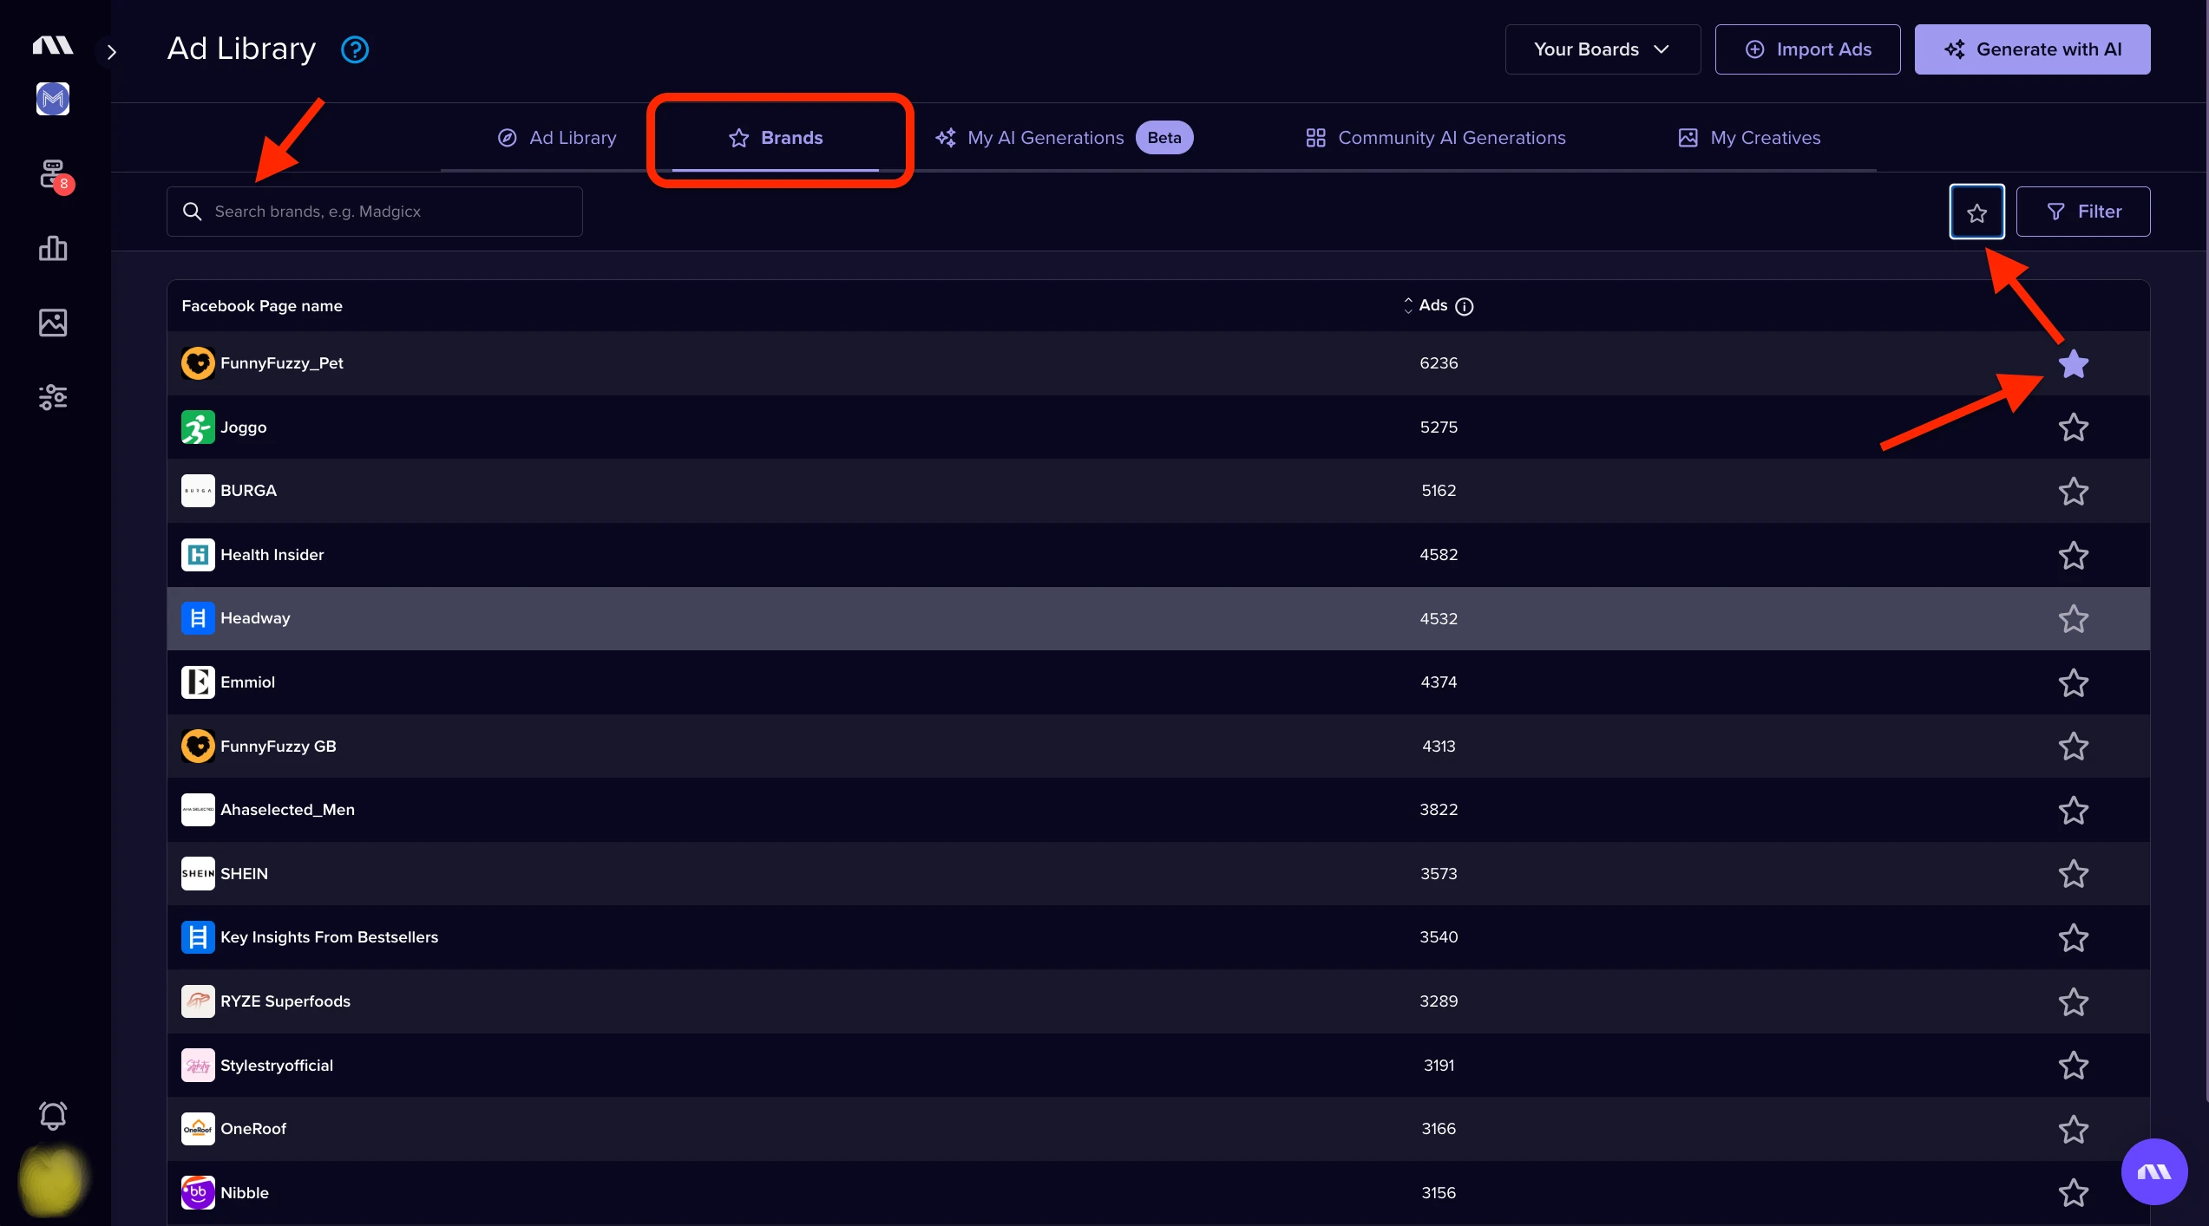The width and height of the screenshot is (2209, 1226).
Task: Toggle the favorites-only star filter button
Action: tap(1976, 212)
